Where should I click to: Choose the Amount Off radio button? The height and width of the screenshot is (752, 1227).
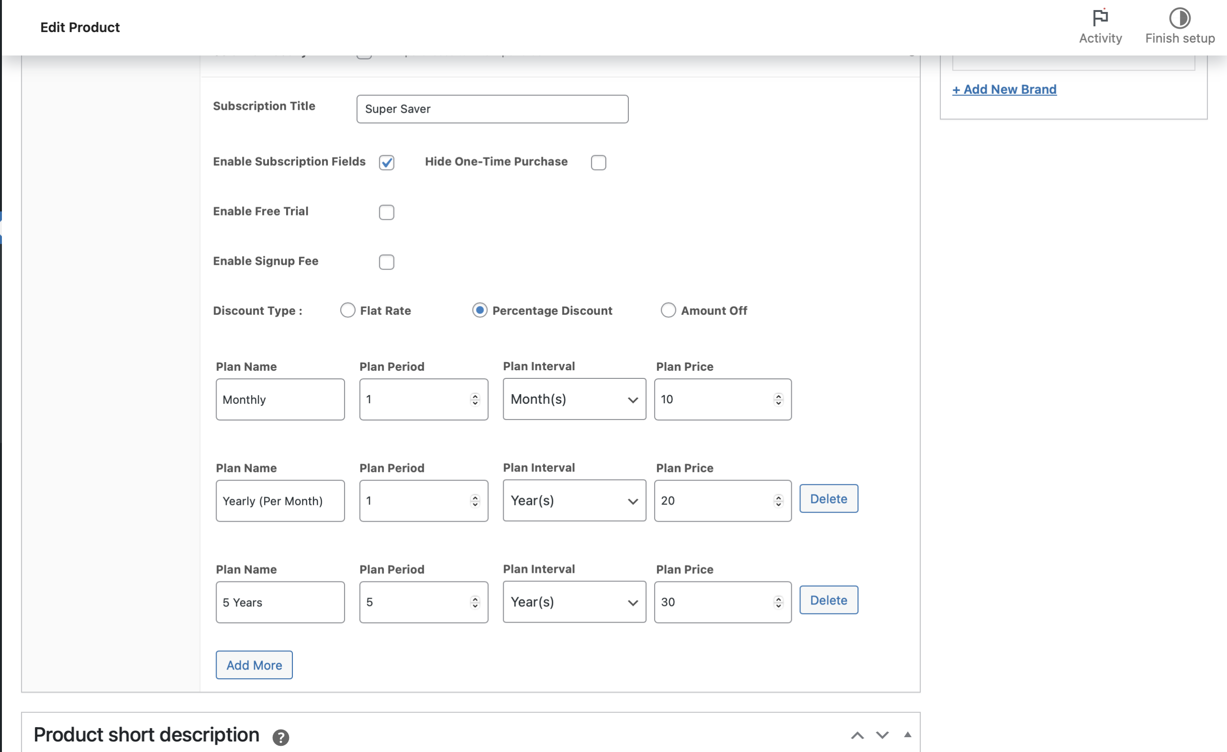(x=668, y=310)
